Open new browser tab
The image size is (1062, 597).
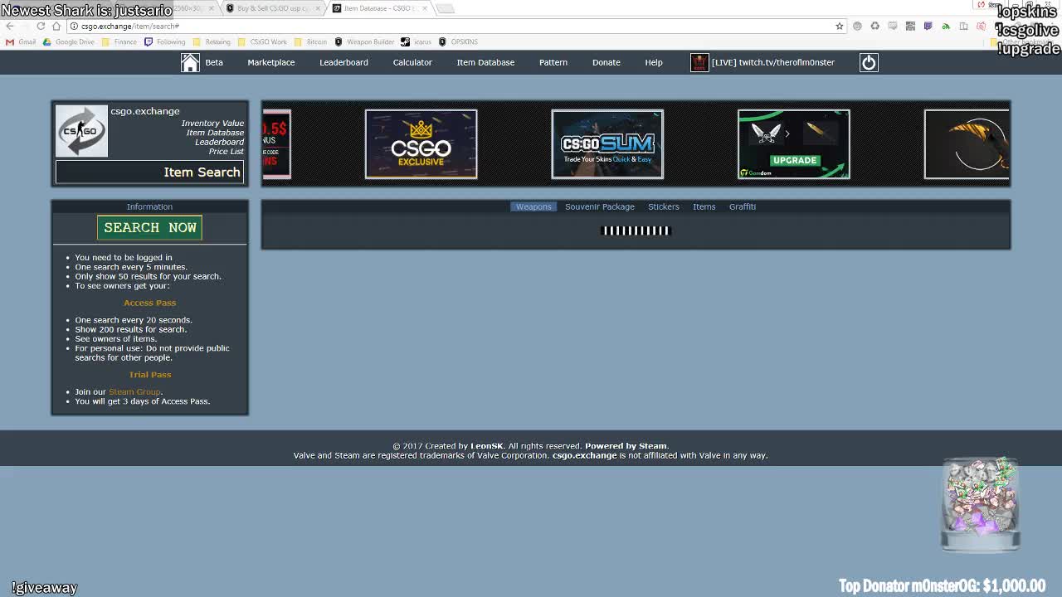coord(445,8)
